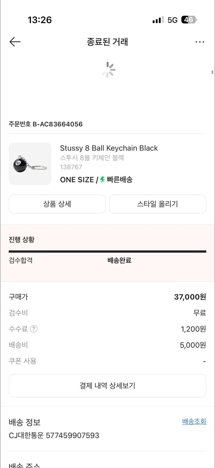This screenshot has width=215, height=468.
Task: Open the 배송조회 shipment tracking link
Action: (194, 421)
